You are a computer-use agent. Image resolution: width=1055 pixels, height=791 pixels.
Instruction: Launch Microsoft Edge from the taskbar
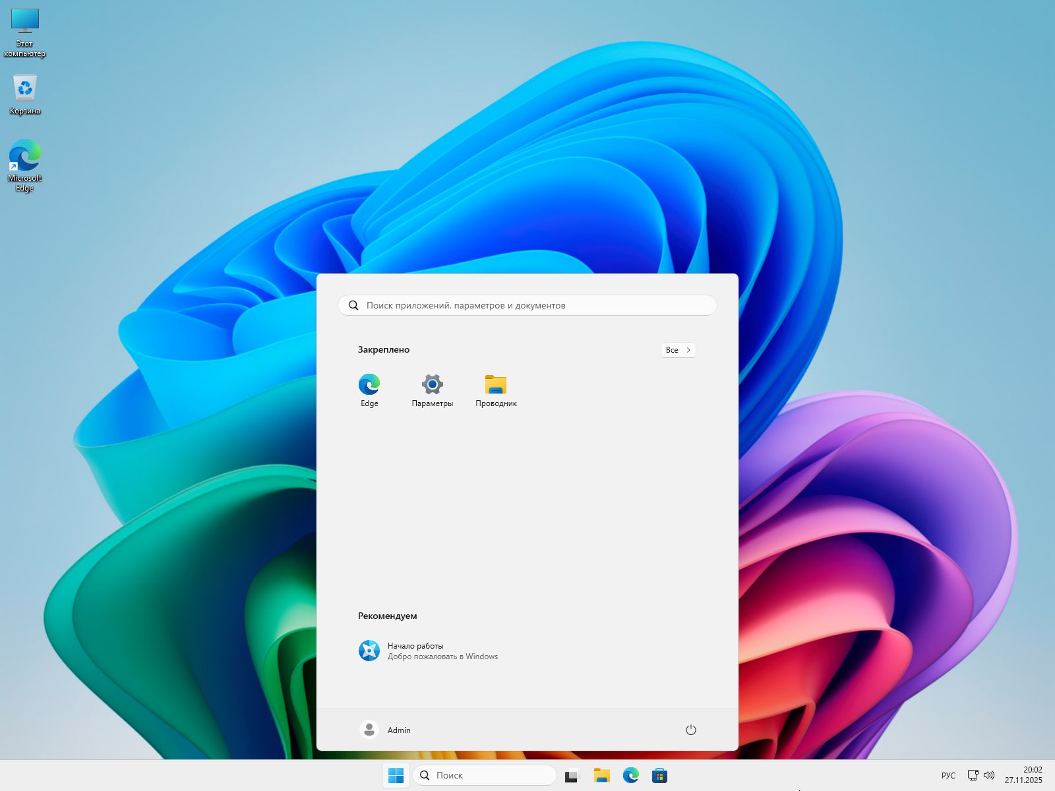click(x=631, y=775)
